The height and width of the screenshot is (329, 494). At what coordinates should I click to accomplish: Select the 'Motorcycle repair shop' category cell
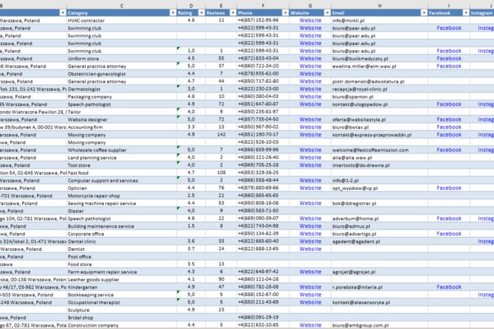[x=121, y=196]
